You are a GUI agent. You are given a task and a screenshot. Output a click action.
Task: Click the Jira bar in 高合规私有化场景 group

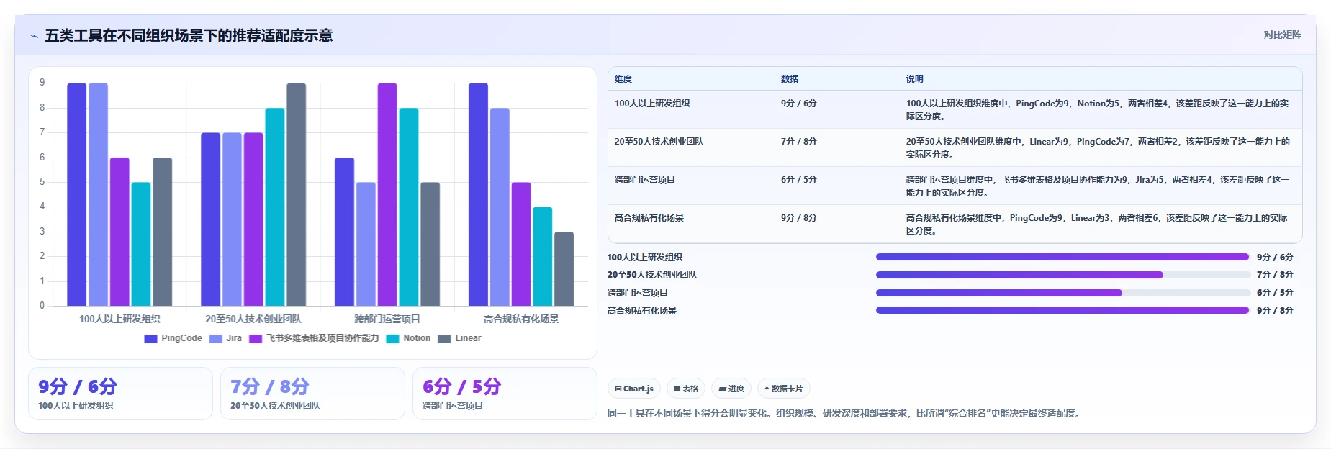500,207
